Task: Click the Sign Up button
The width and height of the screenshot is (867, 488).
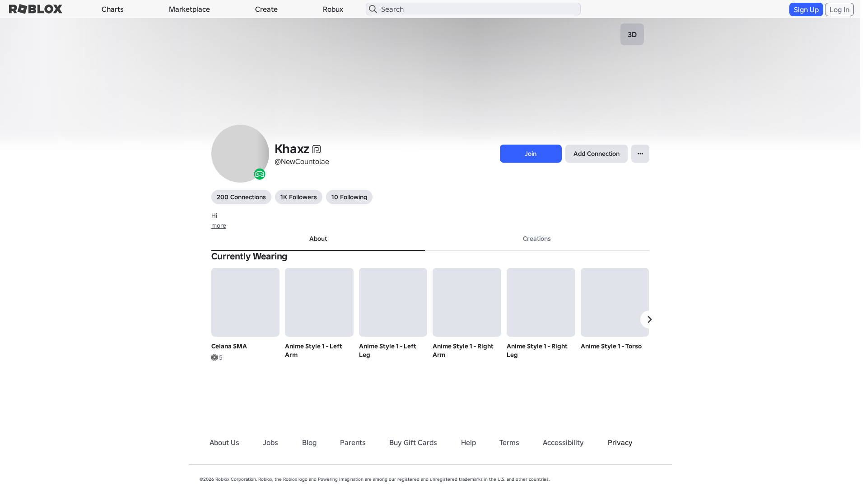Action: click(806, 9)
